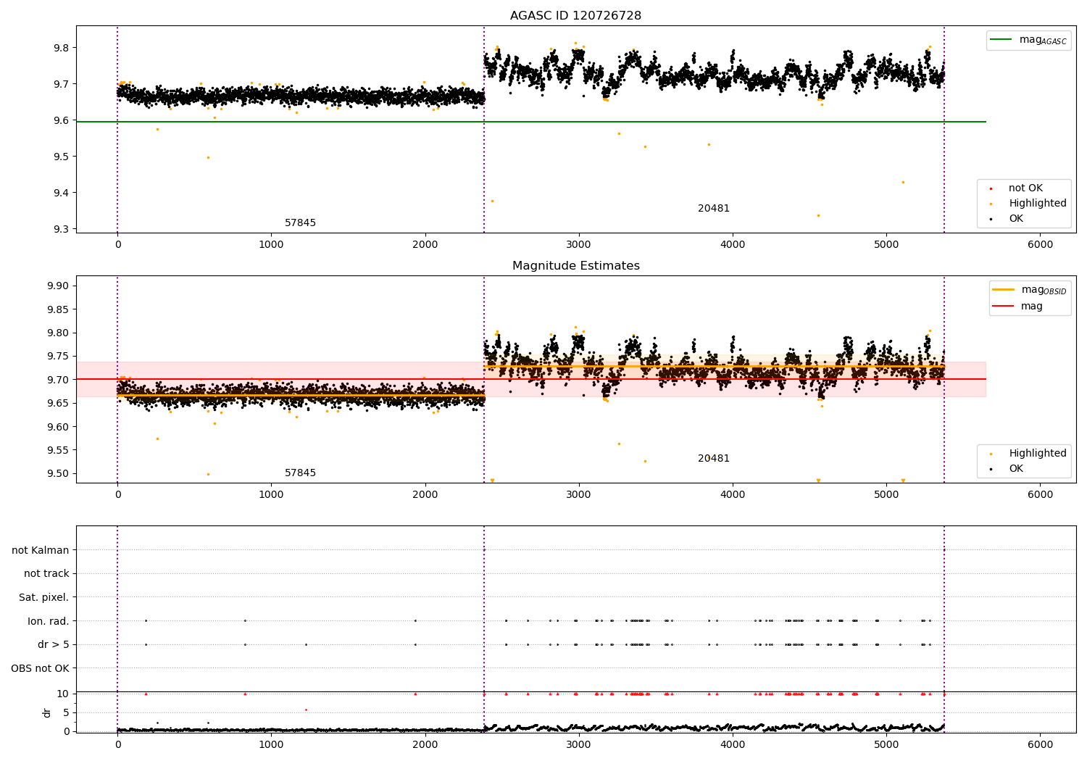The width and height of the screenshot is (1087, 761).
Task: Click the 'Sat. pixel.' row label
Action: coord(44,597)
